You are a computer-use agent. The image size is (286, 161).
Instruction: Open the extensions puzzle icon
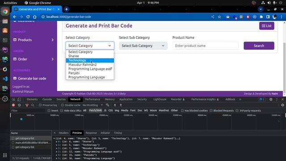tap(261, 17)
